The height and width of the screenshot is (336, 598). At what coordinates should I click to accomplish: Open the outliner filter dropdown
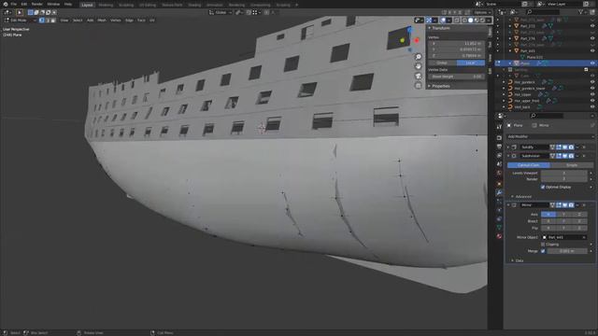point(582,12)
